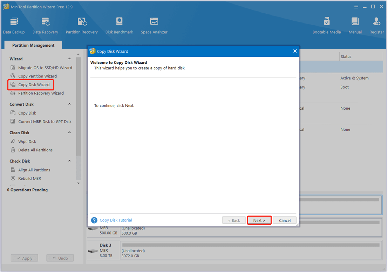Minimize the MiniTool window

coord(365,7)
